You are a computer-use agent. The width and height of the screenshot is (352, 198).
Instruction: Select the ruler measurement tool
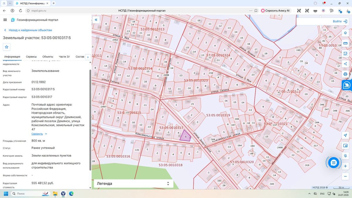pyautogui.click(x=346, y=44)
